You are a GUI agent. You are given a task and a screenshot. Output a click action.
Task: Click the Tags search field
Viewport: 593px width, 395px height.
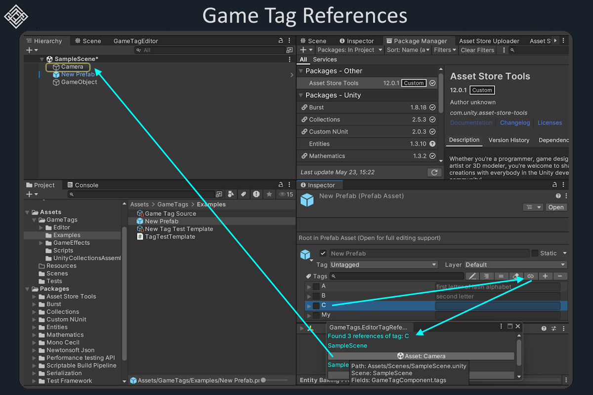[396, 276]
